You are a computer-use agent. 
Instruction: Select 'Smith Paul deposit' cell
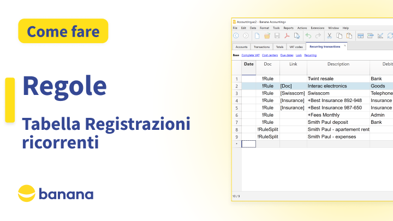pos(338,122)
